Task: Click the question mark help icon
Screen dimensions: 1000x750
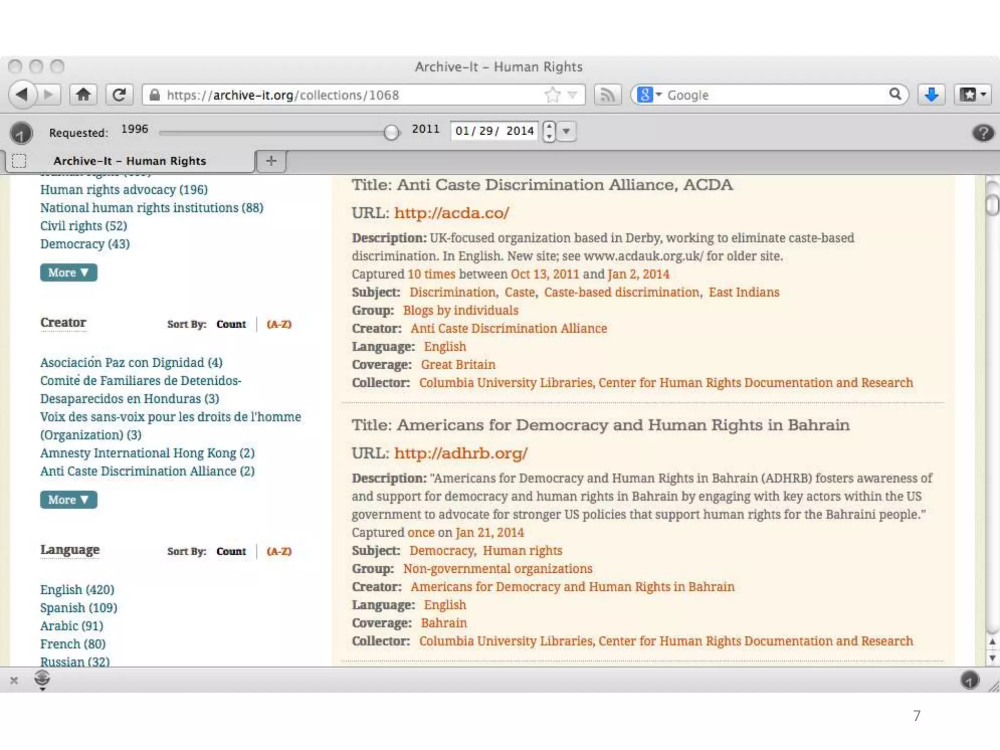Action: 982,132
